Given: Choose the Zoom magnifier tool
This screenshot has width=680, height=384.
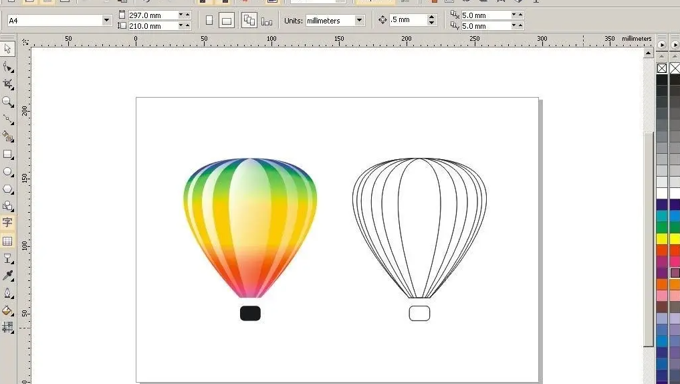Looking at the screenshot, I should (x=7, y=102).
